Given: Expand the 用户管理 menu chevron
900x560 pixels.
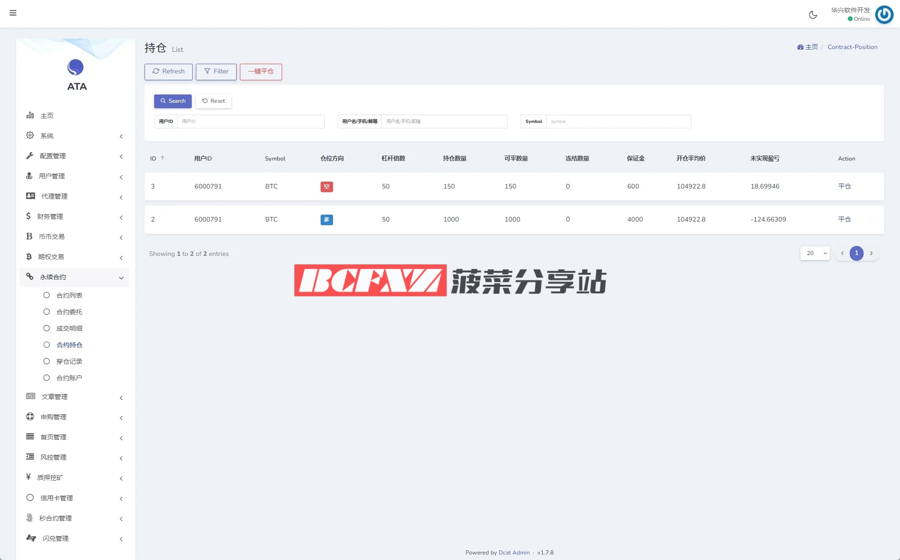Looking at the screenshot, I should (121, 177).
